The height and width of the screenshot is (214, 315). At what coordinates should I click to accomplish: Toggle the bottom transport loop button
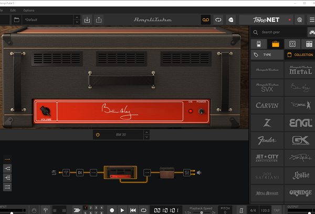(x=143, y=210)
